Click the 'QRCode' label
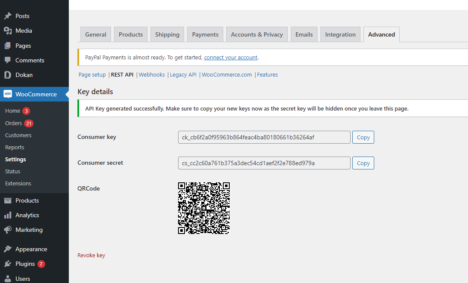The height and width of the screenshot is (283, 468). (88, 188)
